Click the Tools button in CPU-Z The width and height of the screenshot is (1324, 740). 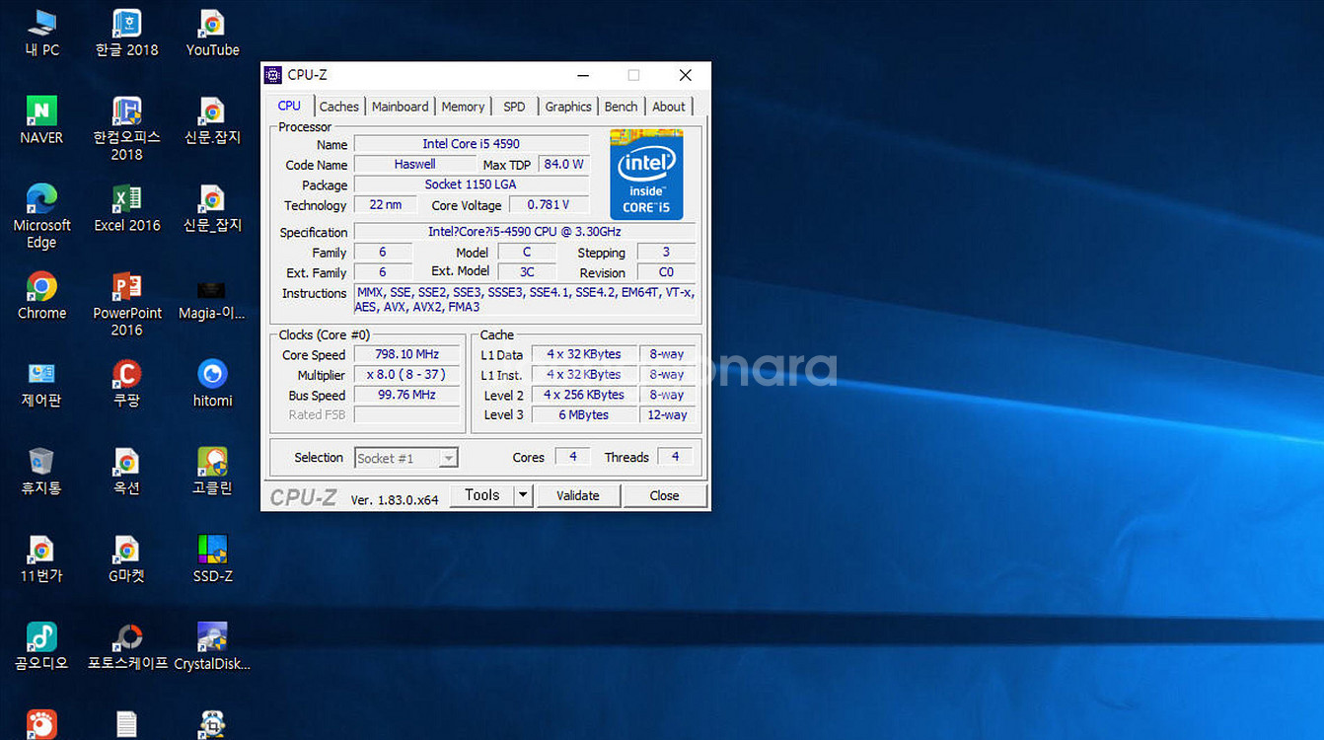(482, 495)
